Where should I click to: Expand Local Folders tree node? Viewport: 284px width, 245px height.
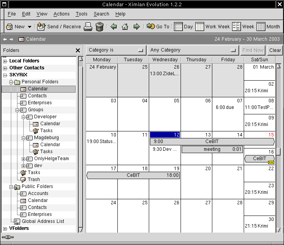5,61
